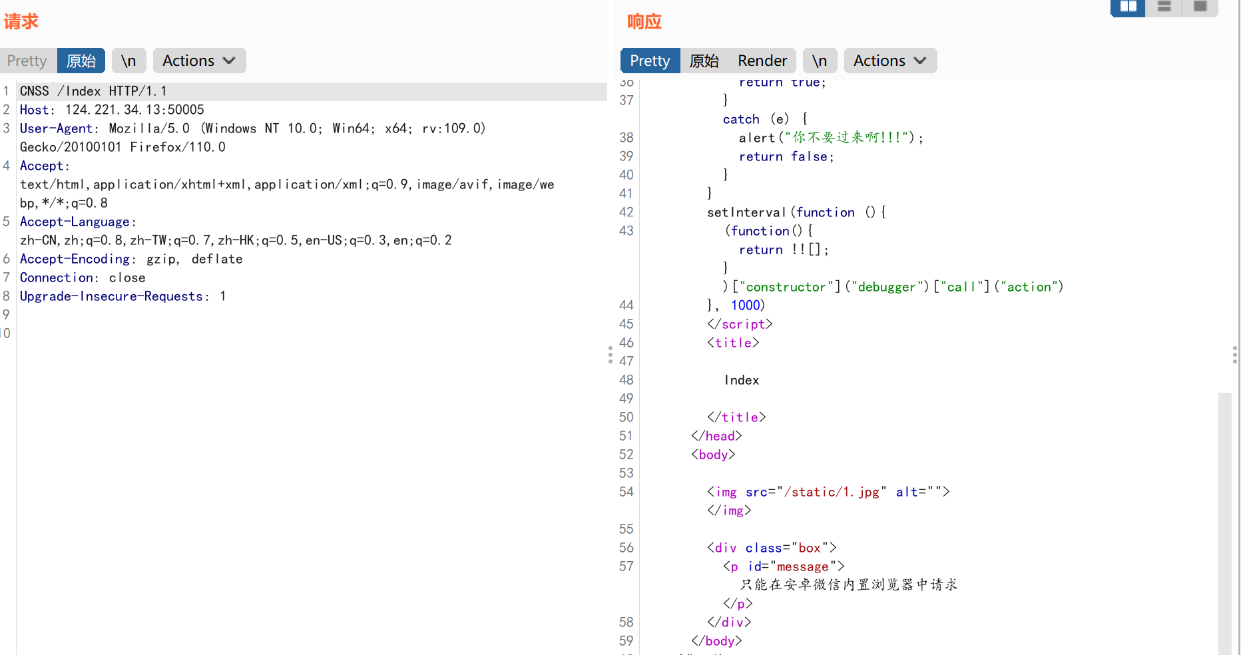Select Pretty tab in request panel
The width and height of the screenshot is (1241, 655).
[27, 61]
